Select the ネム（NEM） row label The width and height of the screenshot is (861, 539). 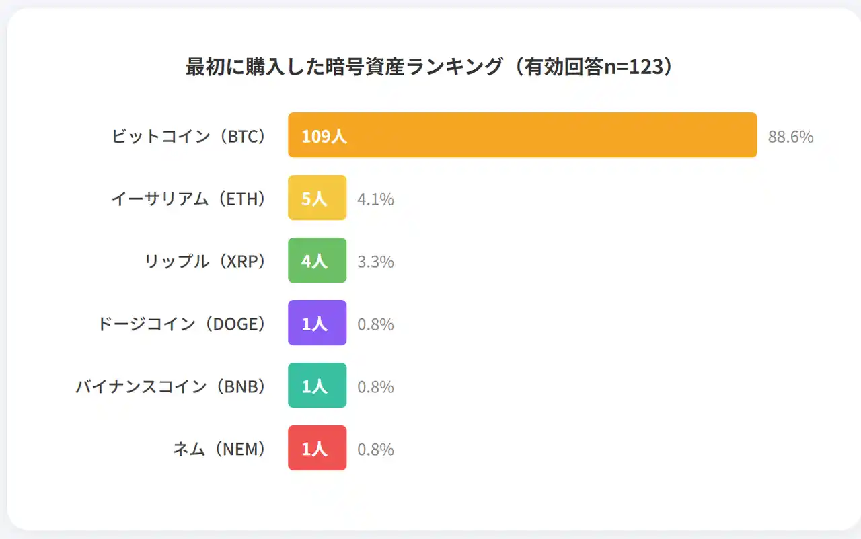click(x=219, y=450)
